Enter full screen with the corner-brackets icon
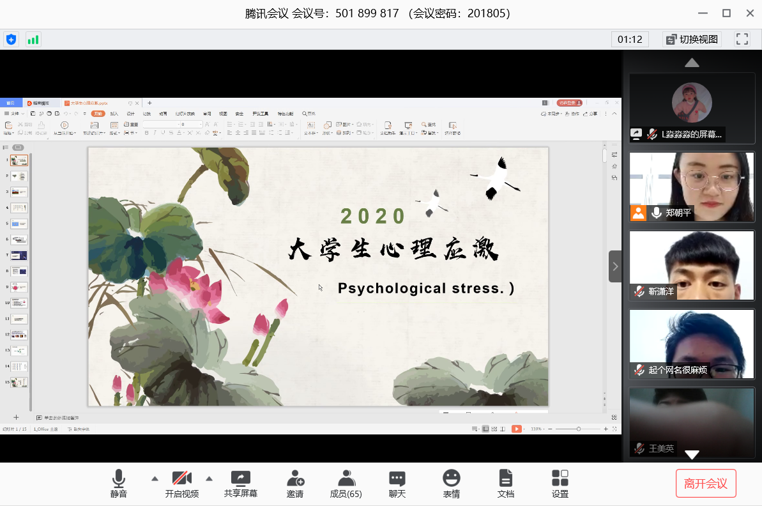 742,40
